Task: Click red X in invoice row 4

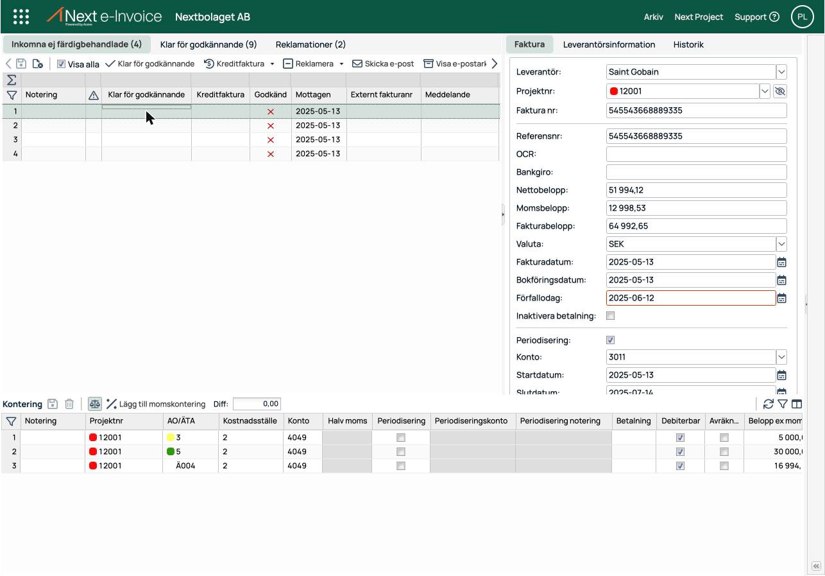Action: tap(271, 154)
